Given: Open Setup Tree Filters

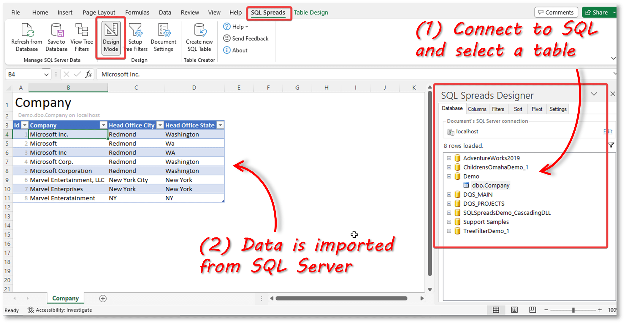Looking at the screenshot, I should click(x=135, y=37).
